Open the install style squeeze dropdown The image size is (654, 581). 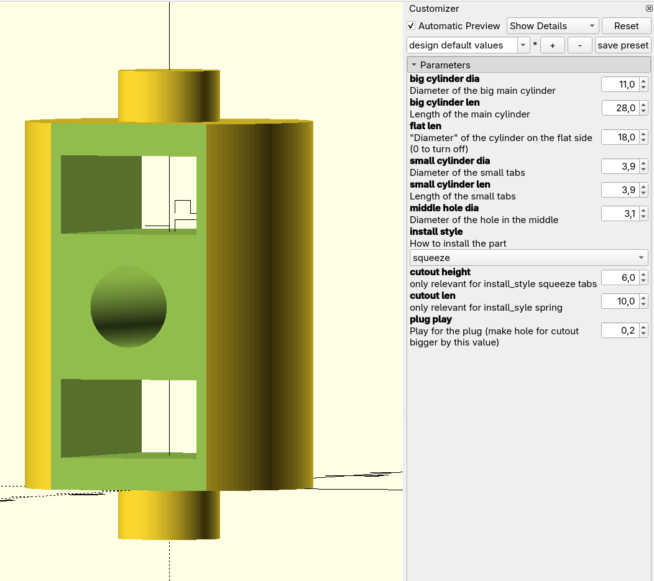point(528,258)
